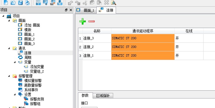The height and width of the screenshot is (108, 215).
Task: Select 周期 in the project tree
Action: pos(28,57)
